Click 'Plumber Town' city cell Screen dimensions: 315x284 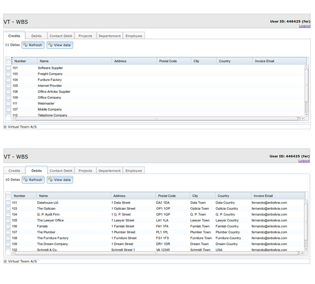coord(201,232)
